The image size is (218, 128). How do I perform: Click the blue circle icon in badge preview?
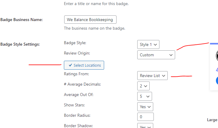217,81
